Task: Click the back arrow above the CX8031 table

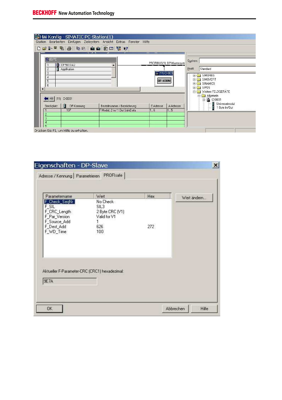Action: click(46, 99)
